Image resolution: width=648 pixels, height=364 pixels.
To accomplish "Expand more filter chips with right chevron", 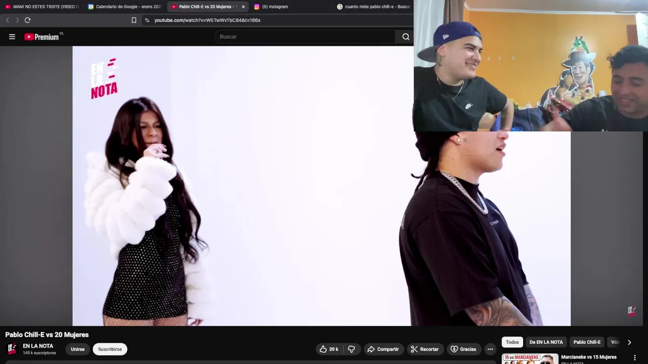I will point(629,342).
